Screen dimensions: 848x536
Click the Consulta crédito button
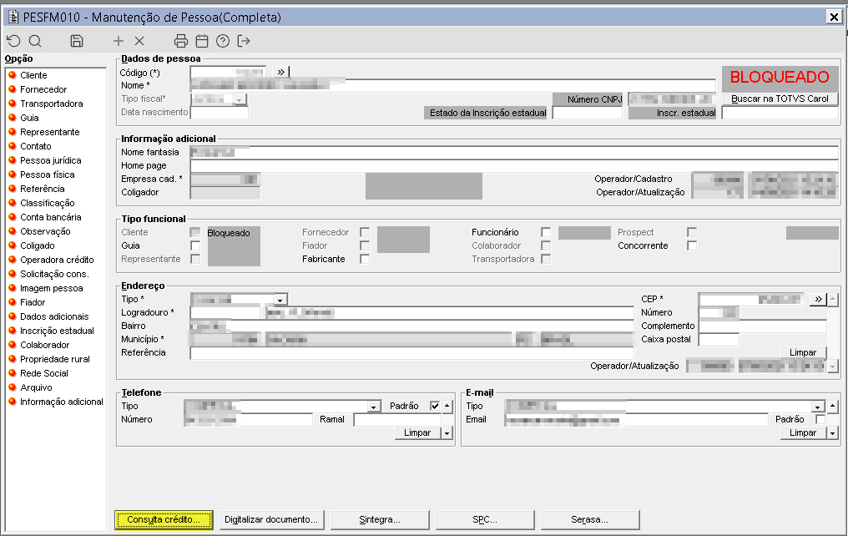164,520
